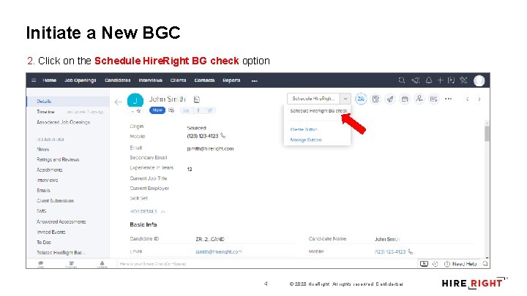Open the three-dot overflow in the nav bar

click(255, 81)
